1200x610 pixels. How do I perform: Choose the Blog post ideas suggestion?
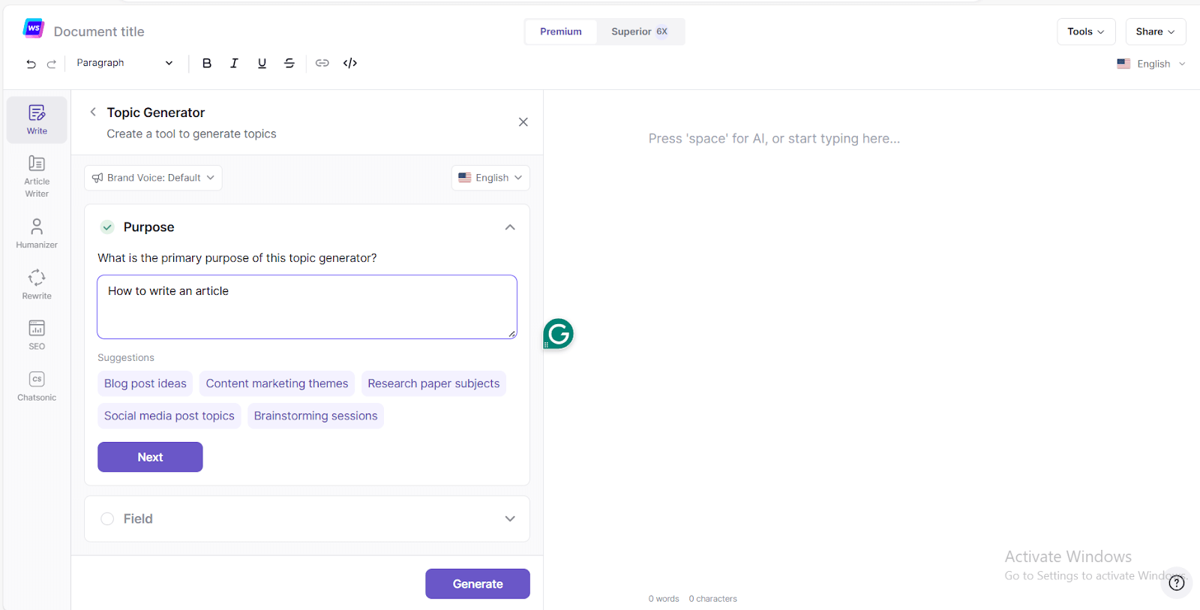(145, 383)
